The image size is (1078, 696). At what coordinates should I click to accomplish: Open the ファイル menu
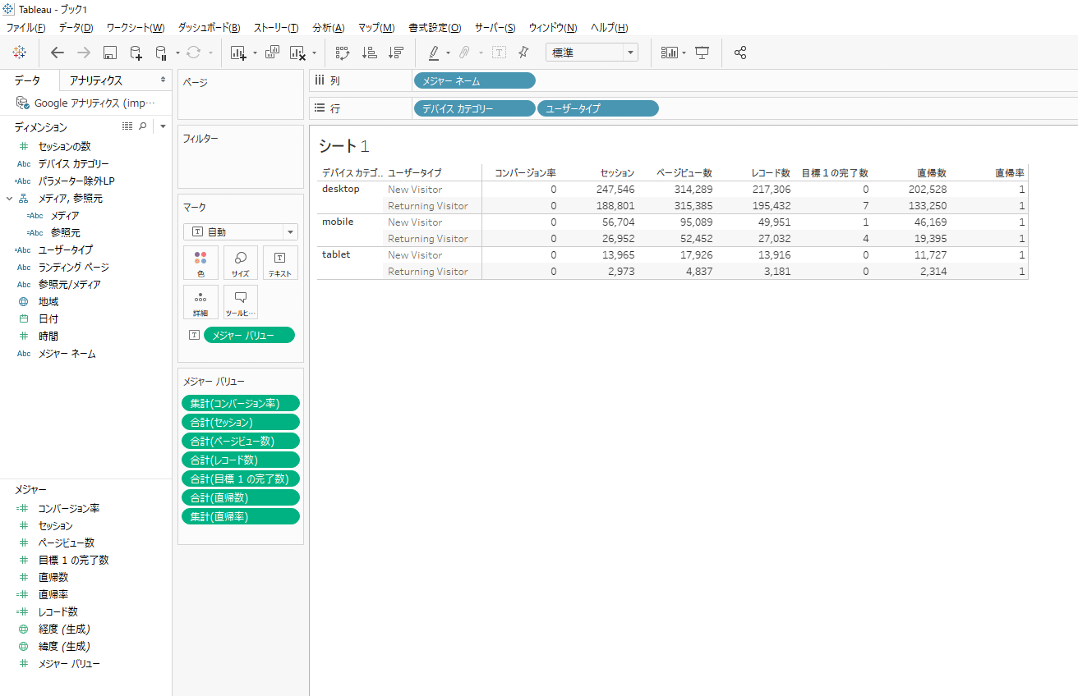pos(25,28)
